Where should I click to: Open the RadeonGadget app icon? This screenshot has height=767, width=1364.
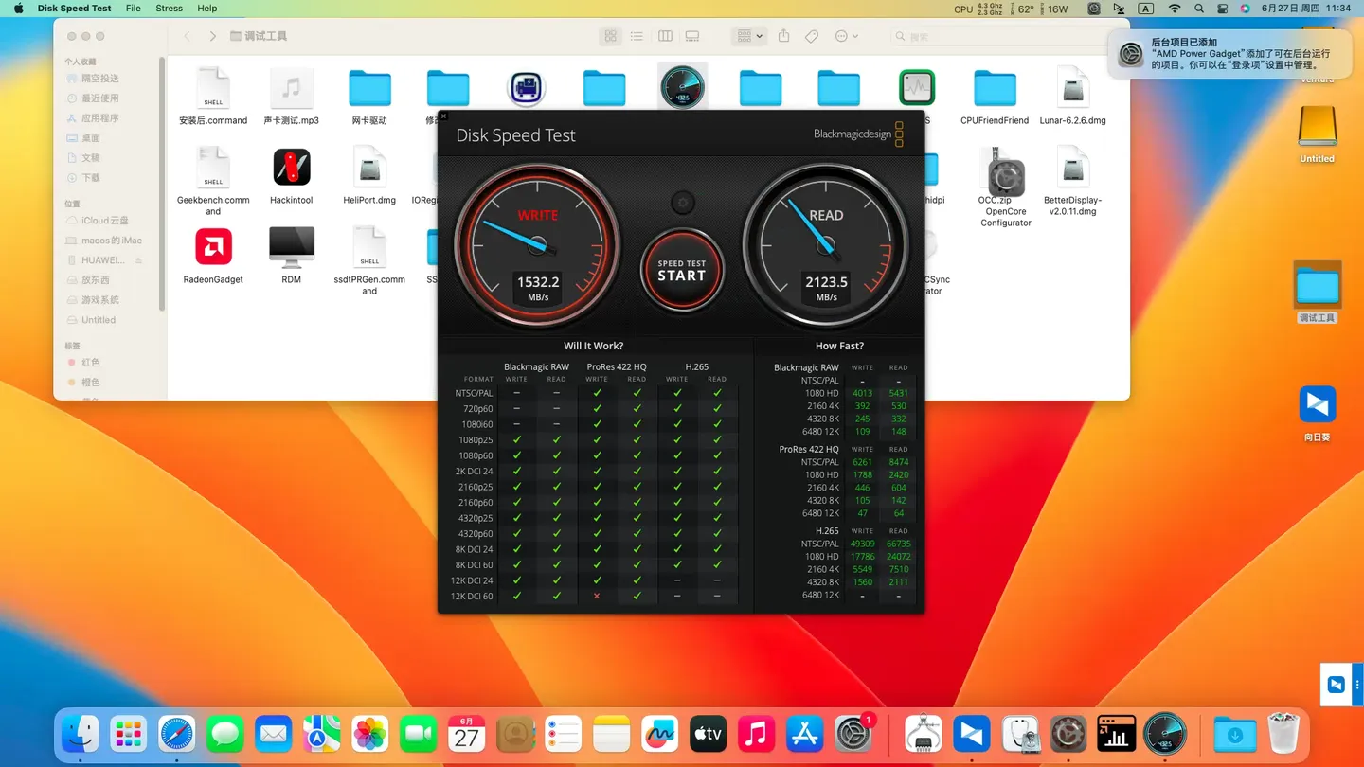point(213,246)
